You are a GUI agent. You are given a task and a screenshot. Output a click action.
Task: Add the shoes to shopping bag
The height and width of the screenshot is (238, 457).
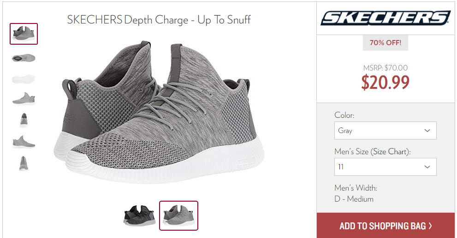coord(386,226)
